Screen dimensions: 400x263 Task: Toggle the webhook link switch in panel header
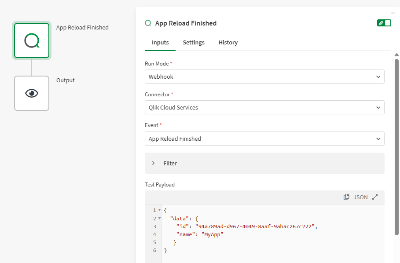point(384,23)
